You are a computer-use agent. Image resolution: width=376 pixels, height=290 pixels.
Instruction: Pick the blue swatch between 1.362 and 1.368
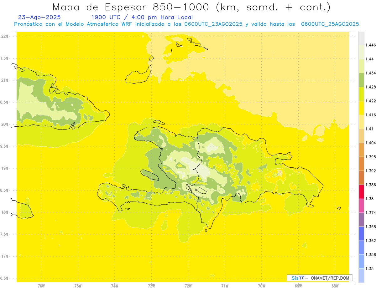click(x=361, y=233)
